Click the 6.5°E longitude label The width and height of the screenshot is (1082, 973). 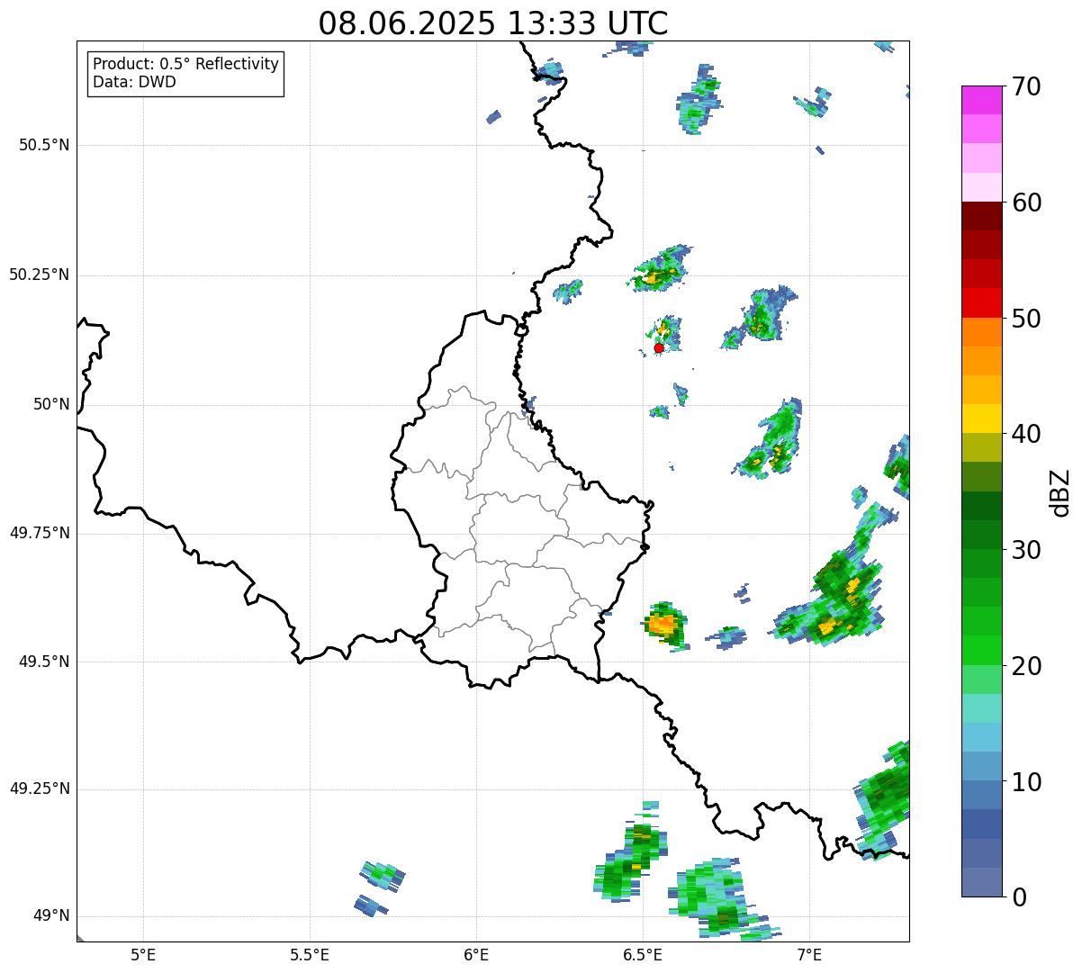643,954
